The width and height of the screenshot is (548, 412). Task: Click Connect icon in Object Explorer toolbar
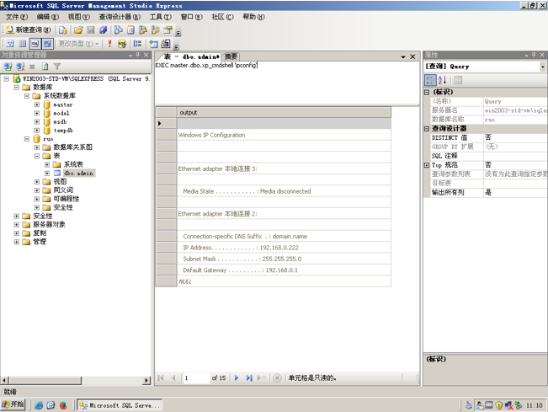click(x=8, y=67)
